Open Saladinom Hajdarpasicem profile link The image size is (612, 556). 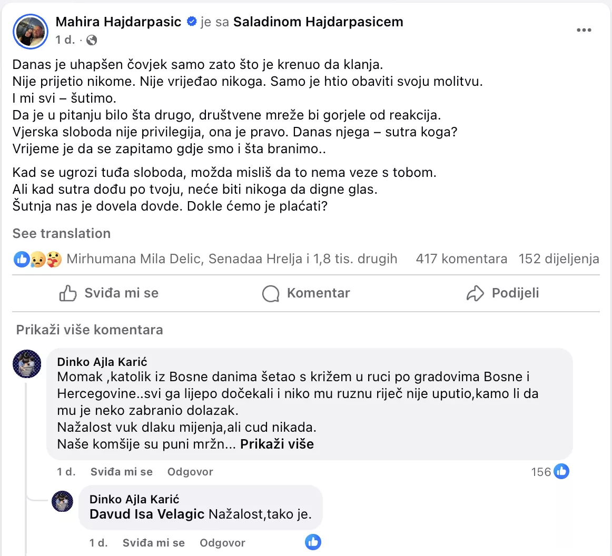pyautogui.click(x=318, y=22)
